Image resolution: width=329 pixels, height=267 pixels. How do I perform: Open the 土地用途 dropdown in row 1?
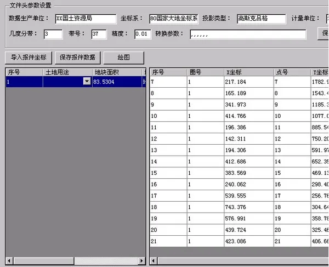[87, 81]
